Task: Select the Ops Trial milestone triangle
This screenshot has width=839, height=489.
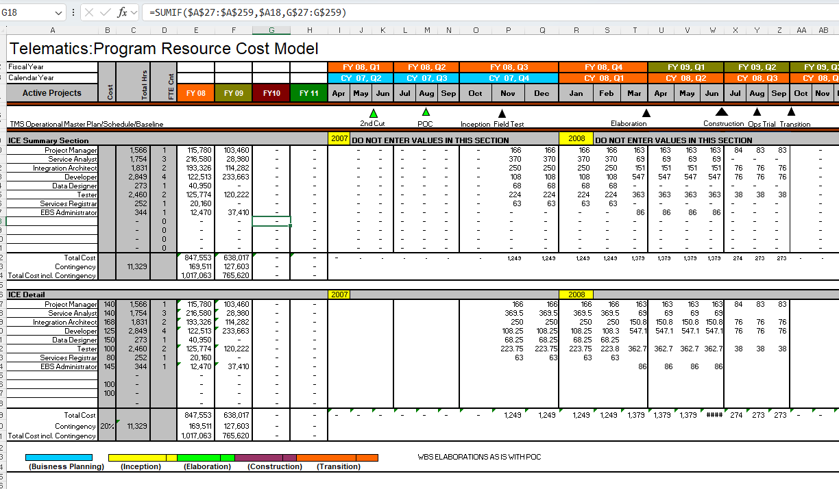Action: tap(757, 112)
